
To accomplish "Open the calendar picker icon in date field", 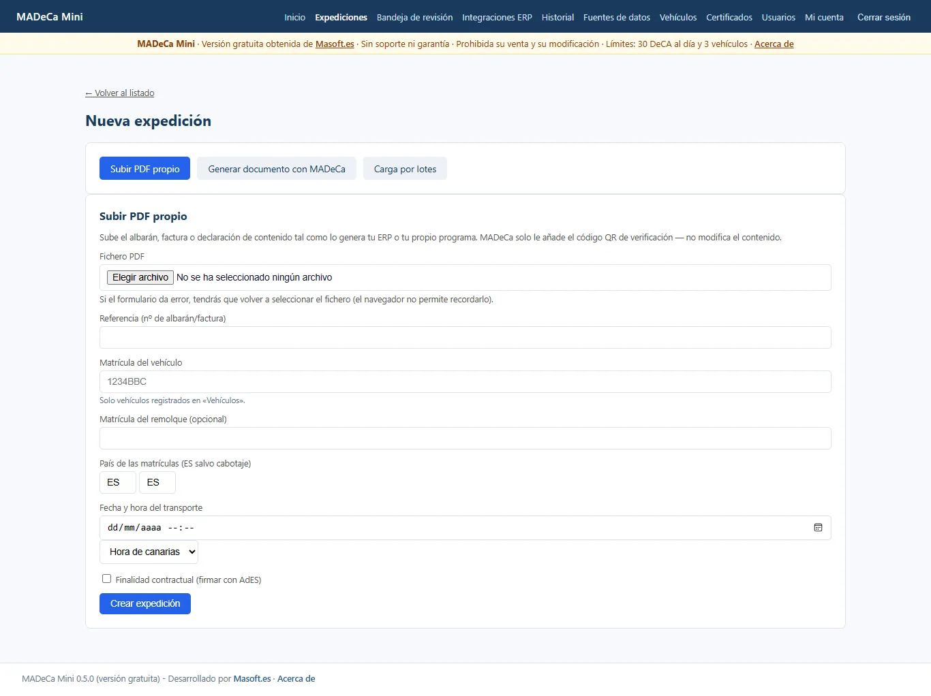I will [818, 528].
